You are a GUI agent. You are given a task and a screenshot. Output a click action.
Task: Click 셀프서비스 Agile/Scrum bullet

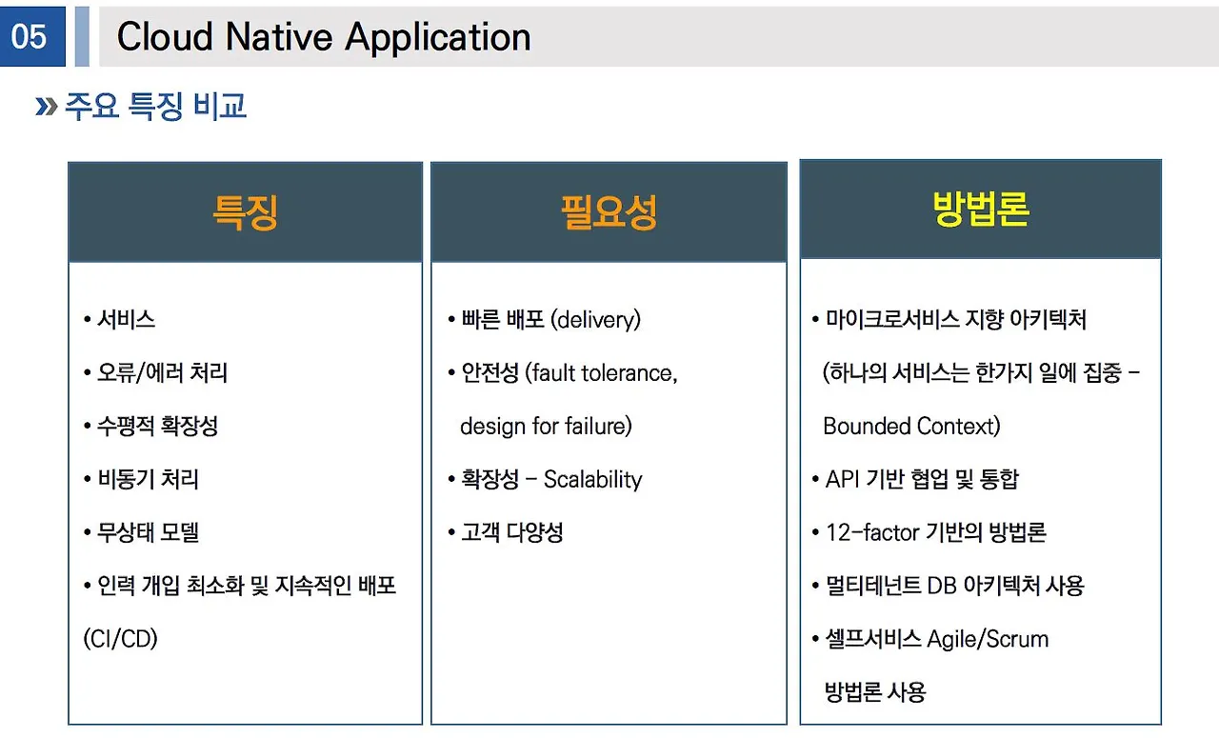click(930, 638)
